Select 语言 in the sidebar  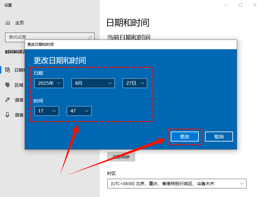point(19,100)
